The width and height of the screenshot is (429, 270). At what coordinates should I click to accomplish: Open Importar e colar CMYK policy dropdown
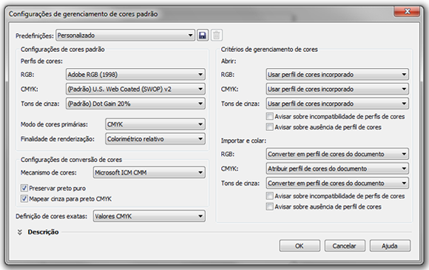(337, 169)
